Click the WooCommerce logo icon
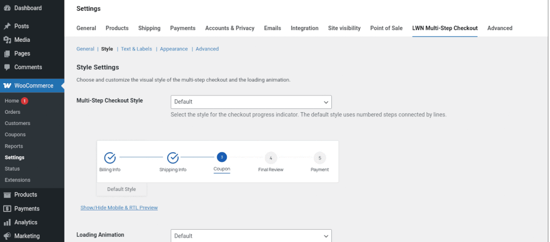Image resolution: width=550 pixels, height=242 pixels. click(x=7, y=86)
